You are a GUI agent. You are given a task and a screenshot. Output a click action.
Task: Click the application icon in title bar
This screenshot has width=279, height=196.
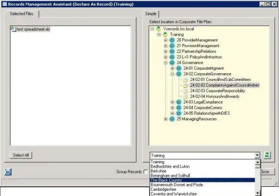tap(4, 4)
